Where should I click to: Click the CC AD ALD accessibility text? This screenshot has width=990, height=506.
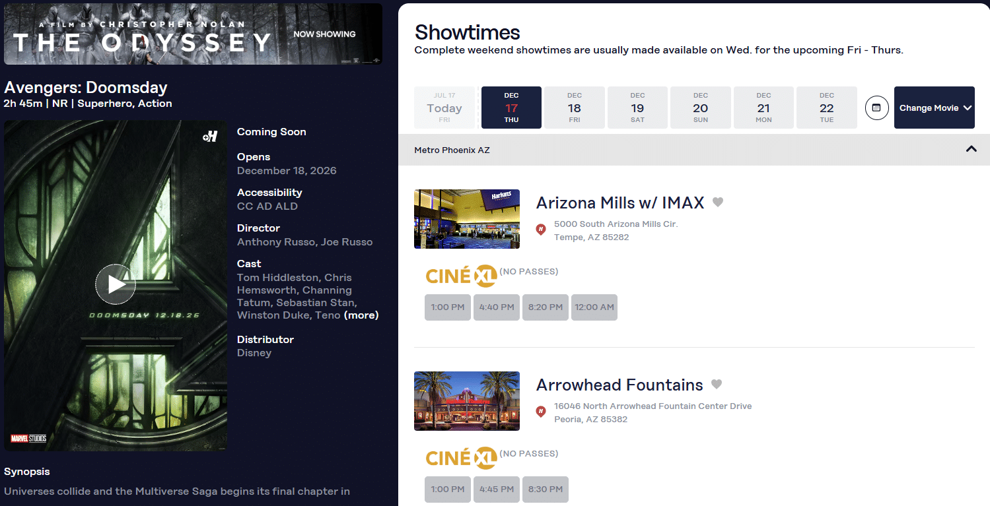(267, 206)
